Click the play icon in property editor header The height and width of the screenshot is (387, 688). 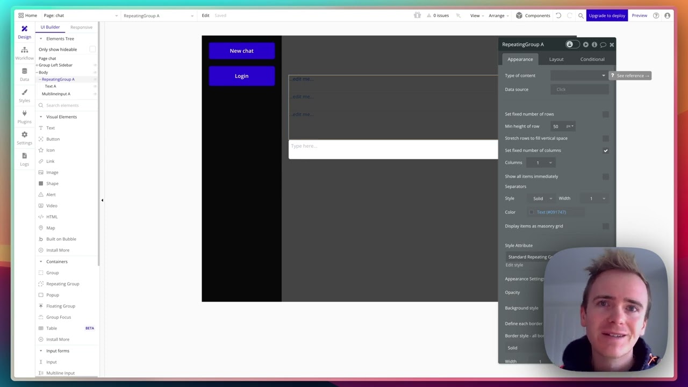586,45
